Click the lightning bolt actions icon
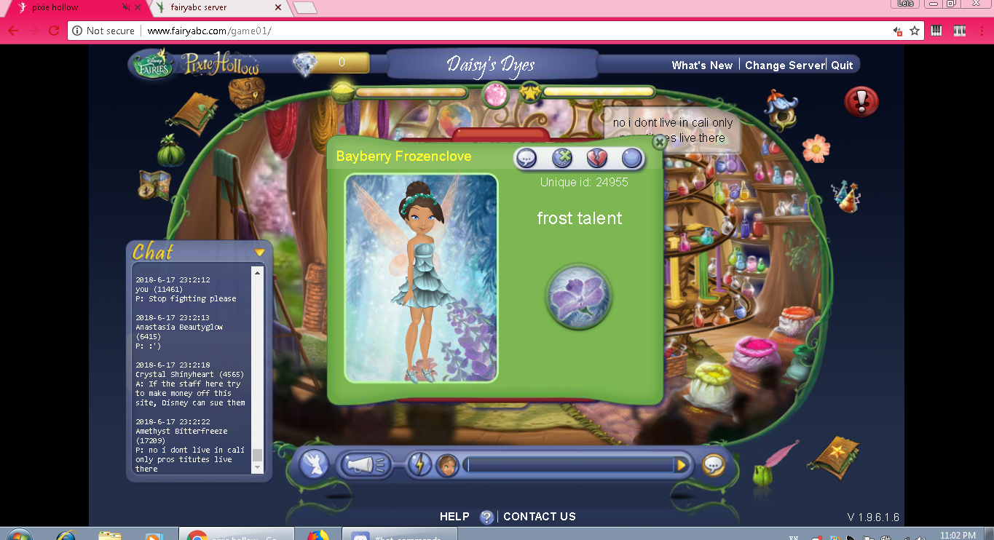The image size is (994, 540). click(x=419, y=465)
